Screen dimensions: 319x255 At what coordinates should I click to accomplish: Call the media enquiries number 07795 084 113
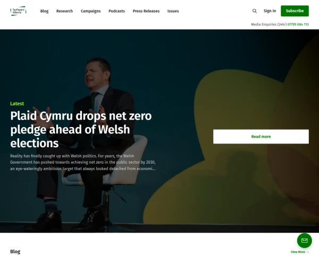(x=298, y=24)
